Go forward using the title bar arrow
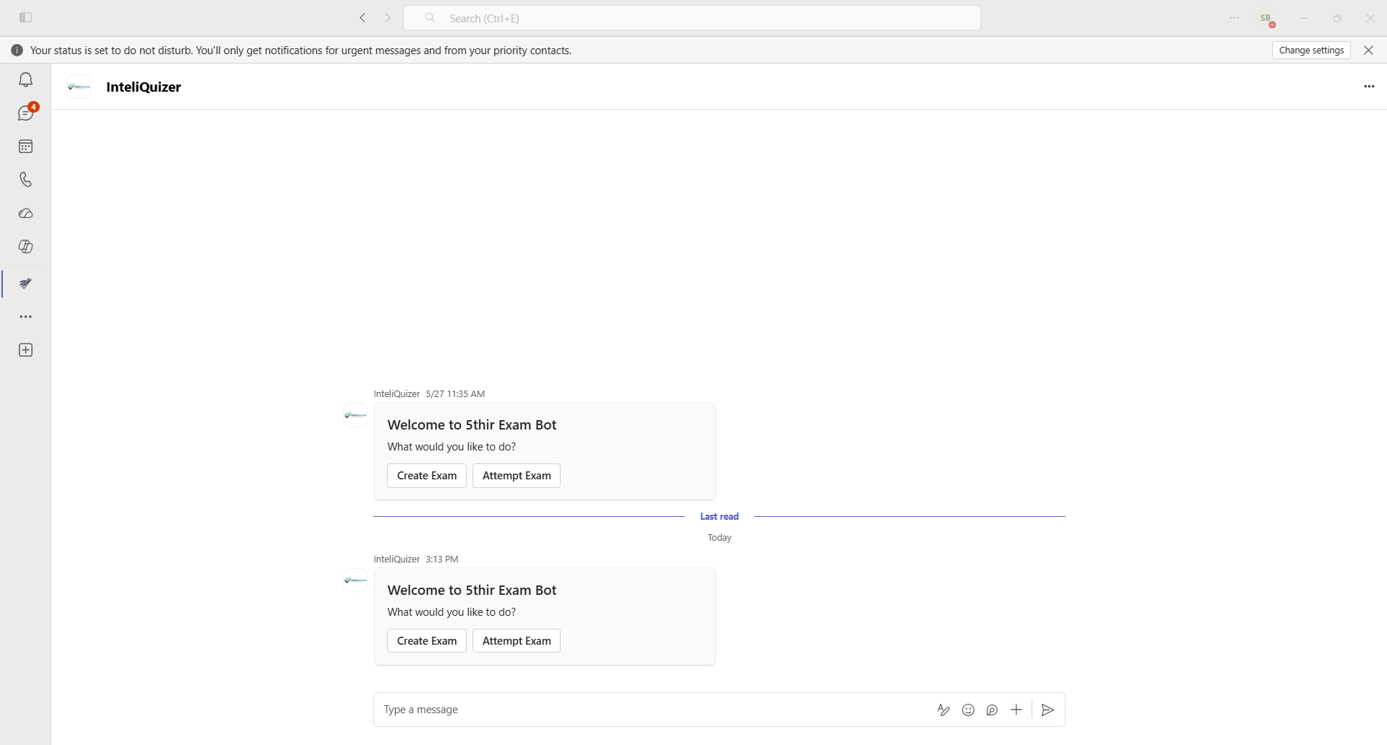 [x=388, y=18]
